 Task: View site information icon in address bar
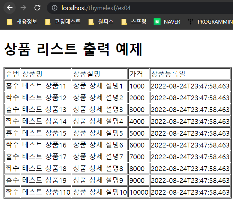[54, 8]
